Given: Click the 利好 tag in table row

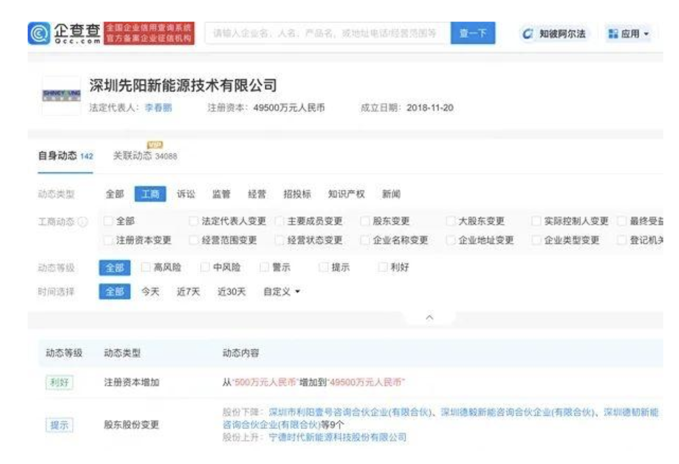Looking at the screenshot, I should 59,383.
